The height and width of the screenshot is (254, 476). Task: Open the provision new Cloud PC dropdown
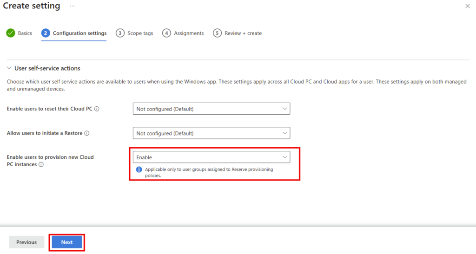pos(212,157)
